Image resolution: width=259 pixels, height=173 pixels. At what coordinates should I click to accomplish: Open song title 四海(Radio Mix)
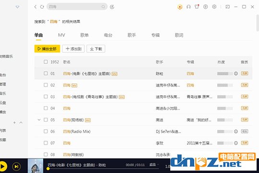coord(77,132)
